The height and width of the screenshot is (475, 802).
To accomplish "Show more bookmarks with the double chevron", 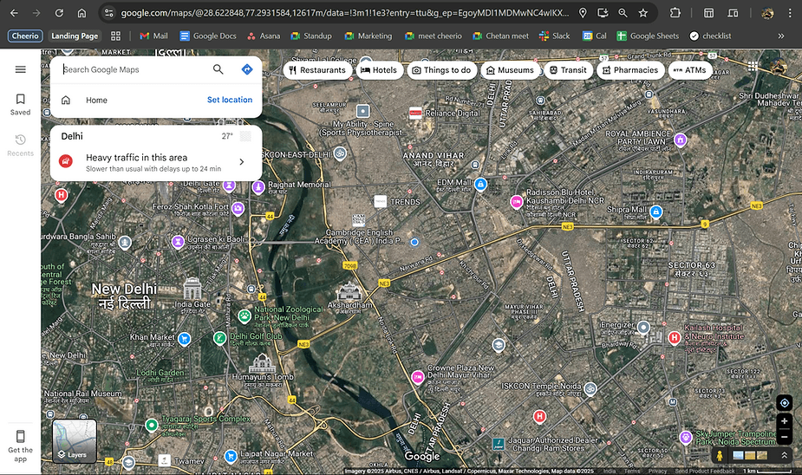I will (781, 36).
